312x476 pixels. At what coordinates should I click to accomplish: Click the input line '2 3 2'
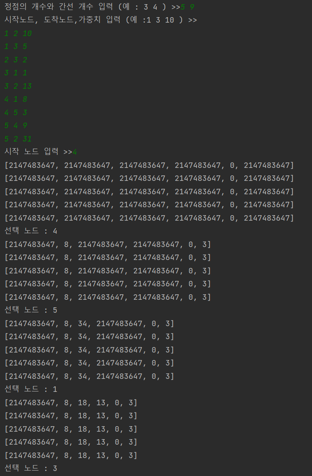16,60
